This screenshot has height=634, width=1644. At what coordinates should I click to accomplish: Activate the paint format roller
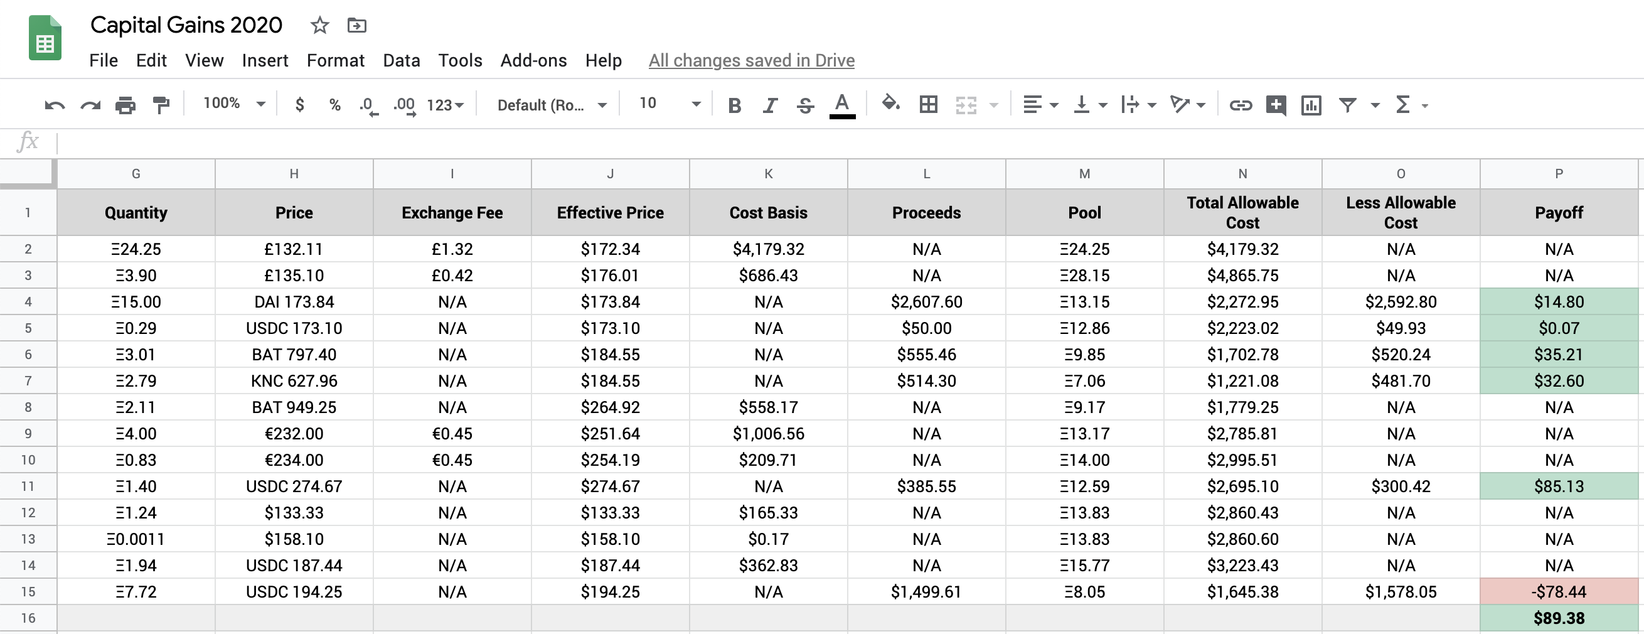tap(161, 105)
